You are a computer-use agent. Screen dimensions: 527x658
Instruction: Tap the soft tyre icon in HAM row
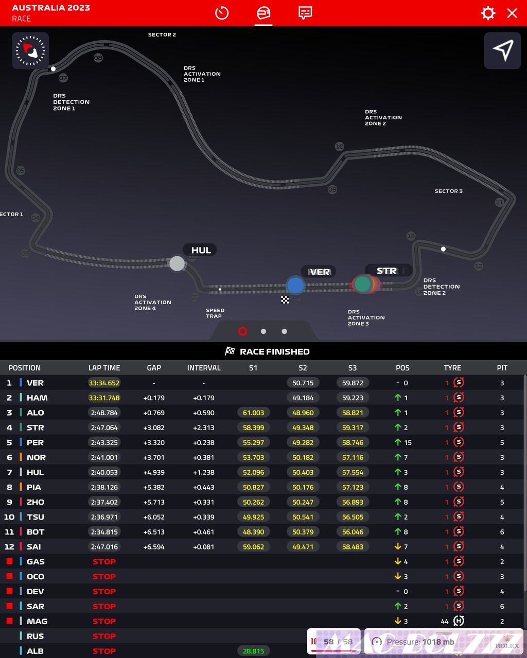[459, 397]
